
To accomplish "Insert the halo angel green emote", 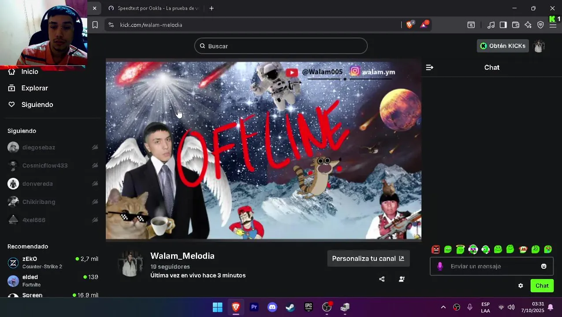I will (460, 250).
